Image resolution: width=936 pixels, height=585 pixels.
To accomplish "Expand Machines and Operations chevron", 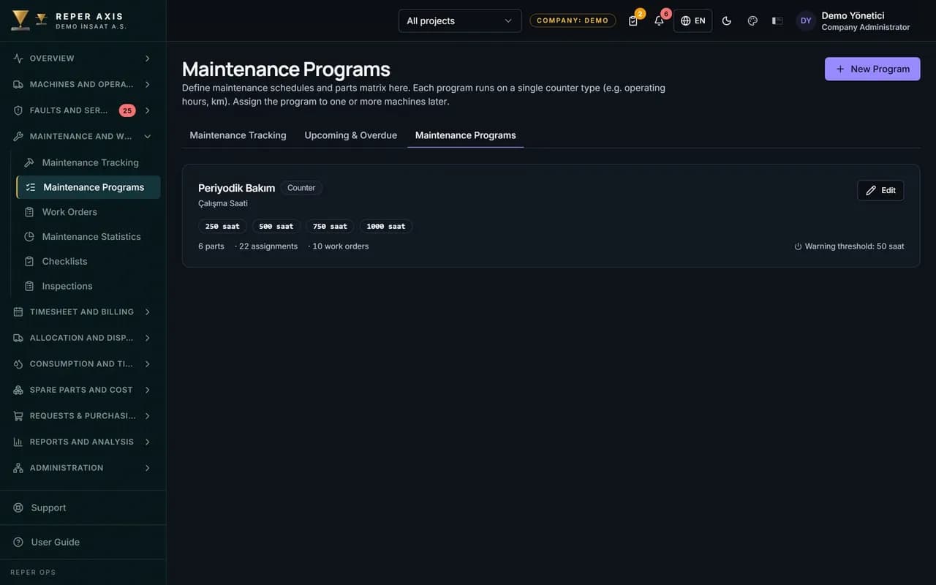I will (x=148, y=84).
